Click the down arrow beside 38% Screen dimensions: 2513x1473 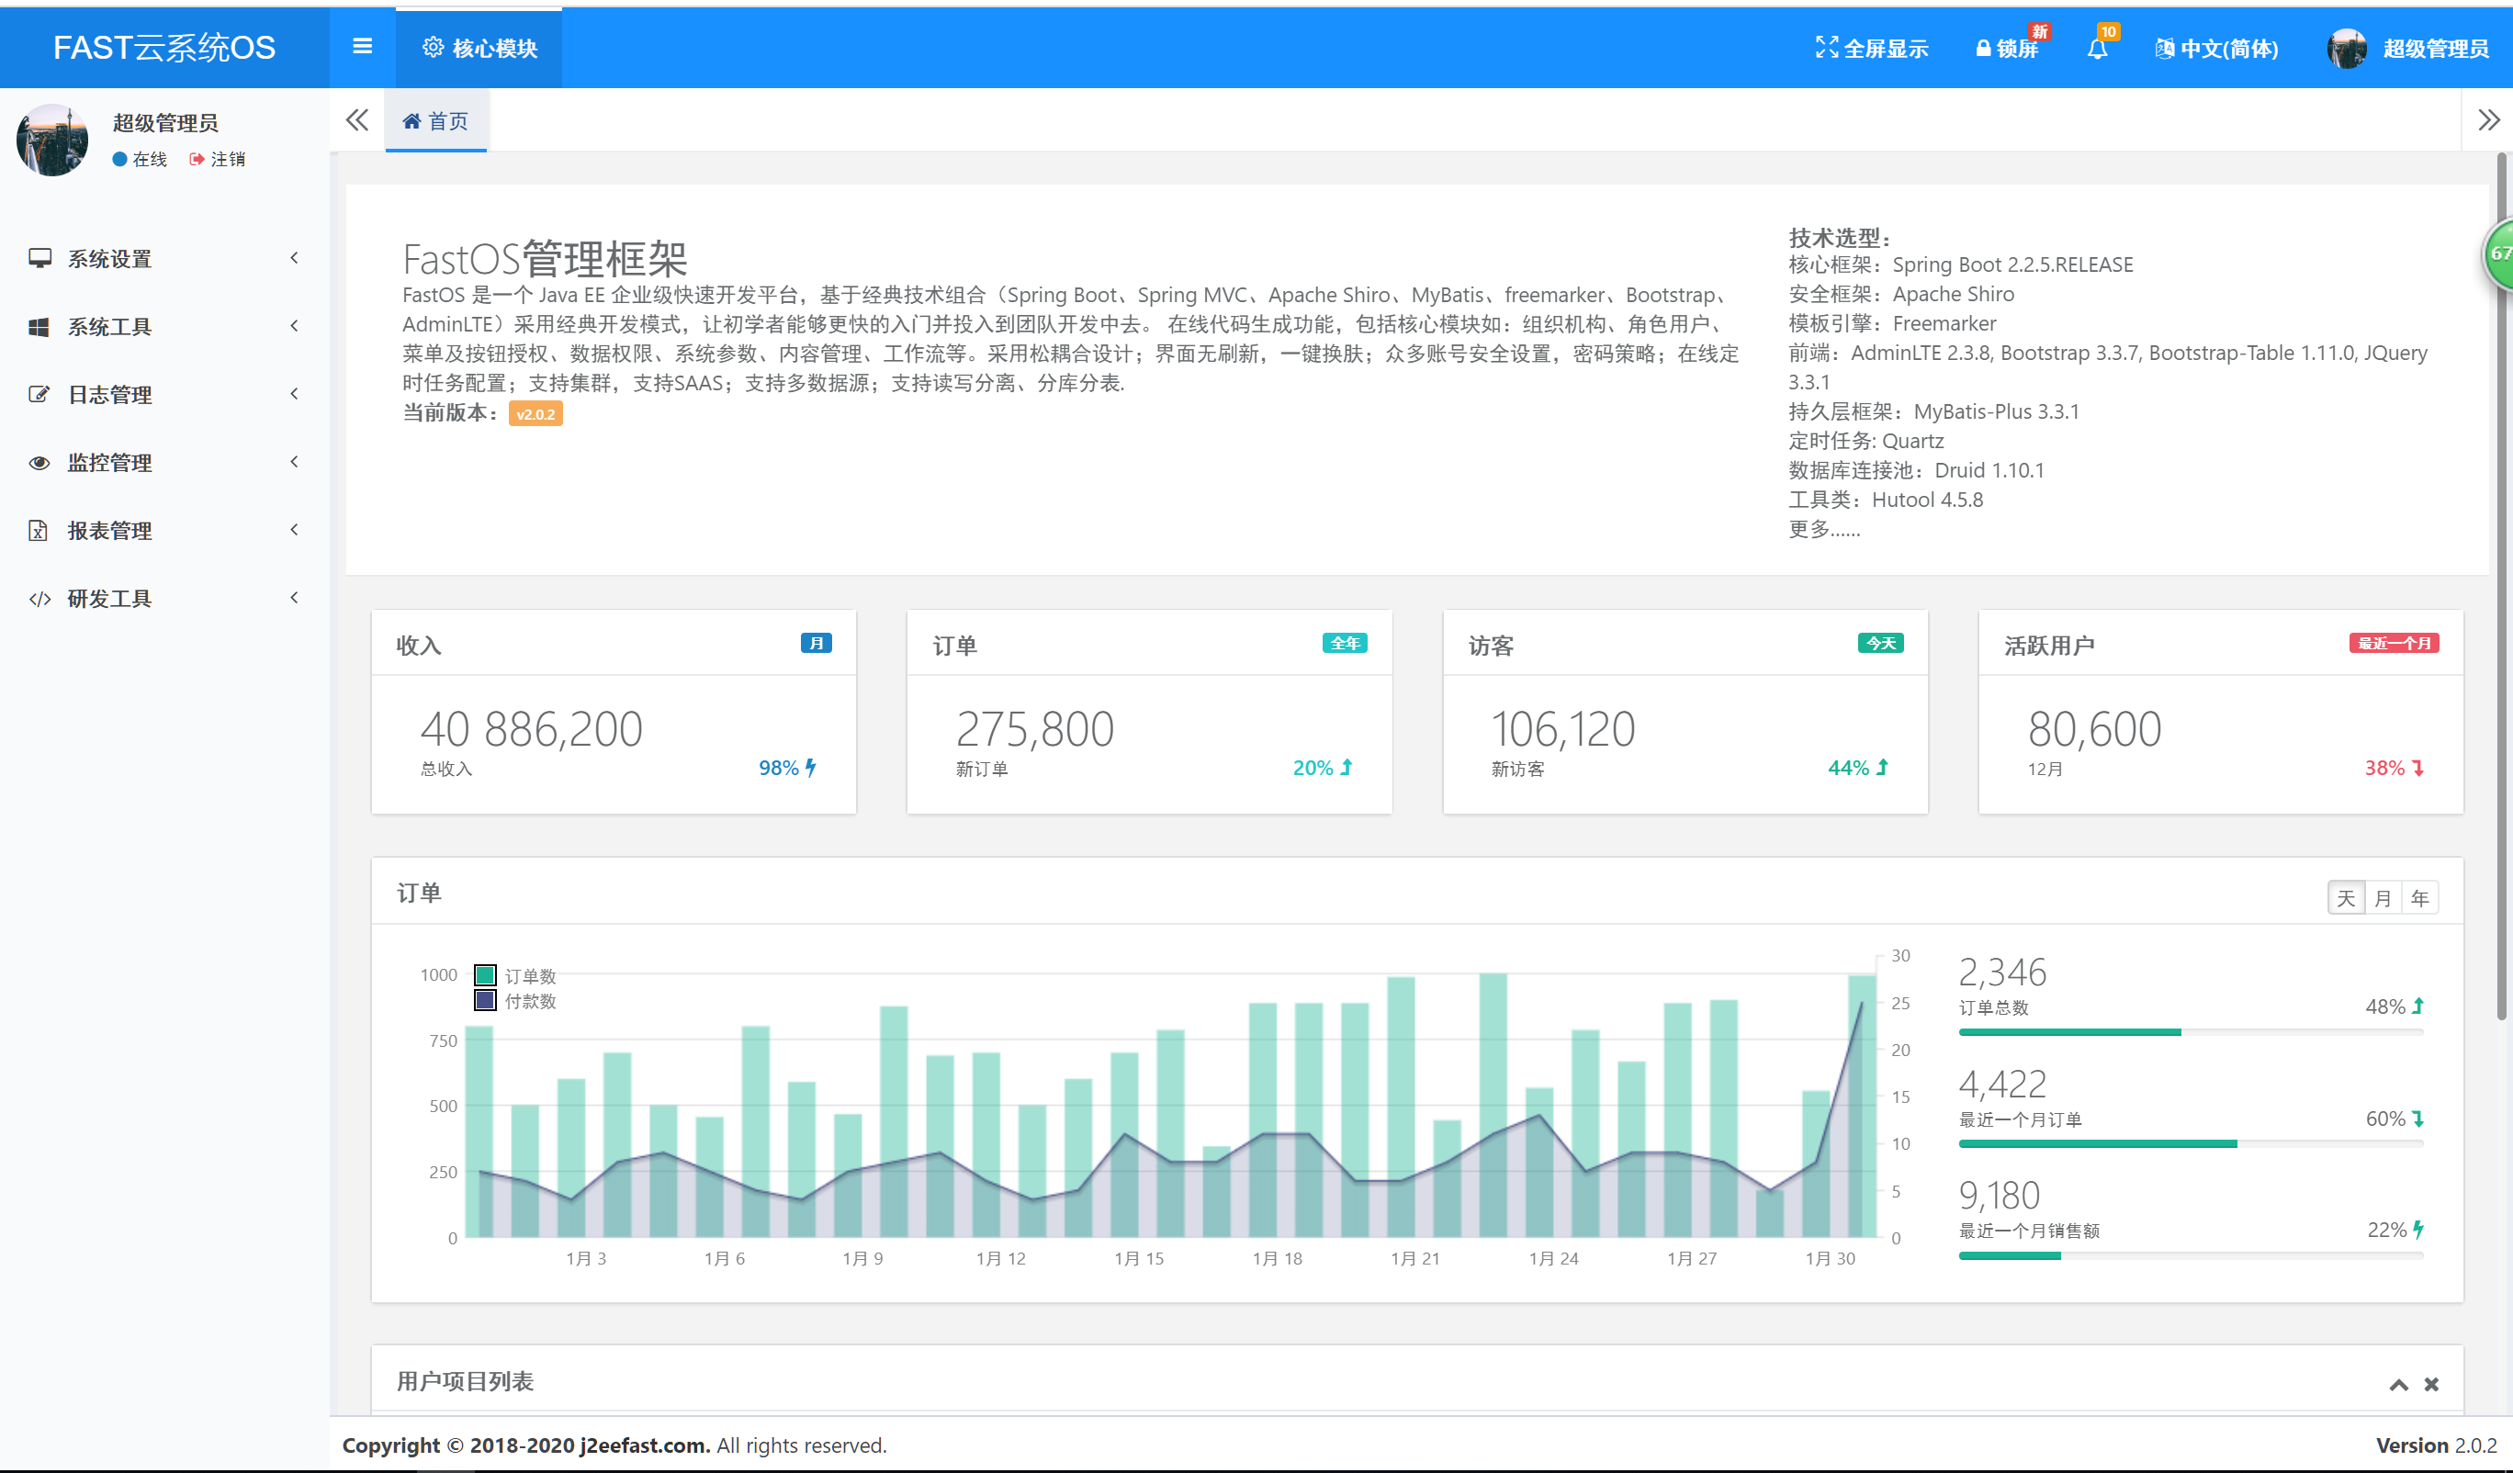tap(2418, 767)
